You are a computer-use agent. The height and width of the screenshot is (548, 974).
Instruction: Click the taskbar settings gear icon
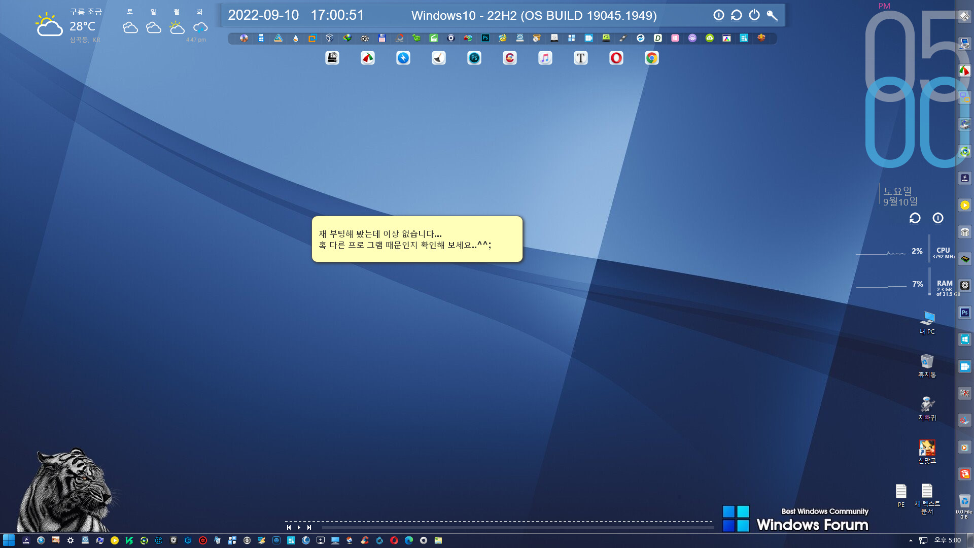tap(71, 540)
